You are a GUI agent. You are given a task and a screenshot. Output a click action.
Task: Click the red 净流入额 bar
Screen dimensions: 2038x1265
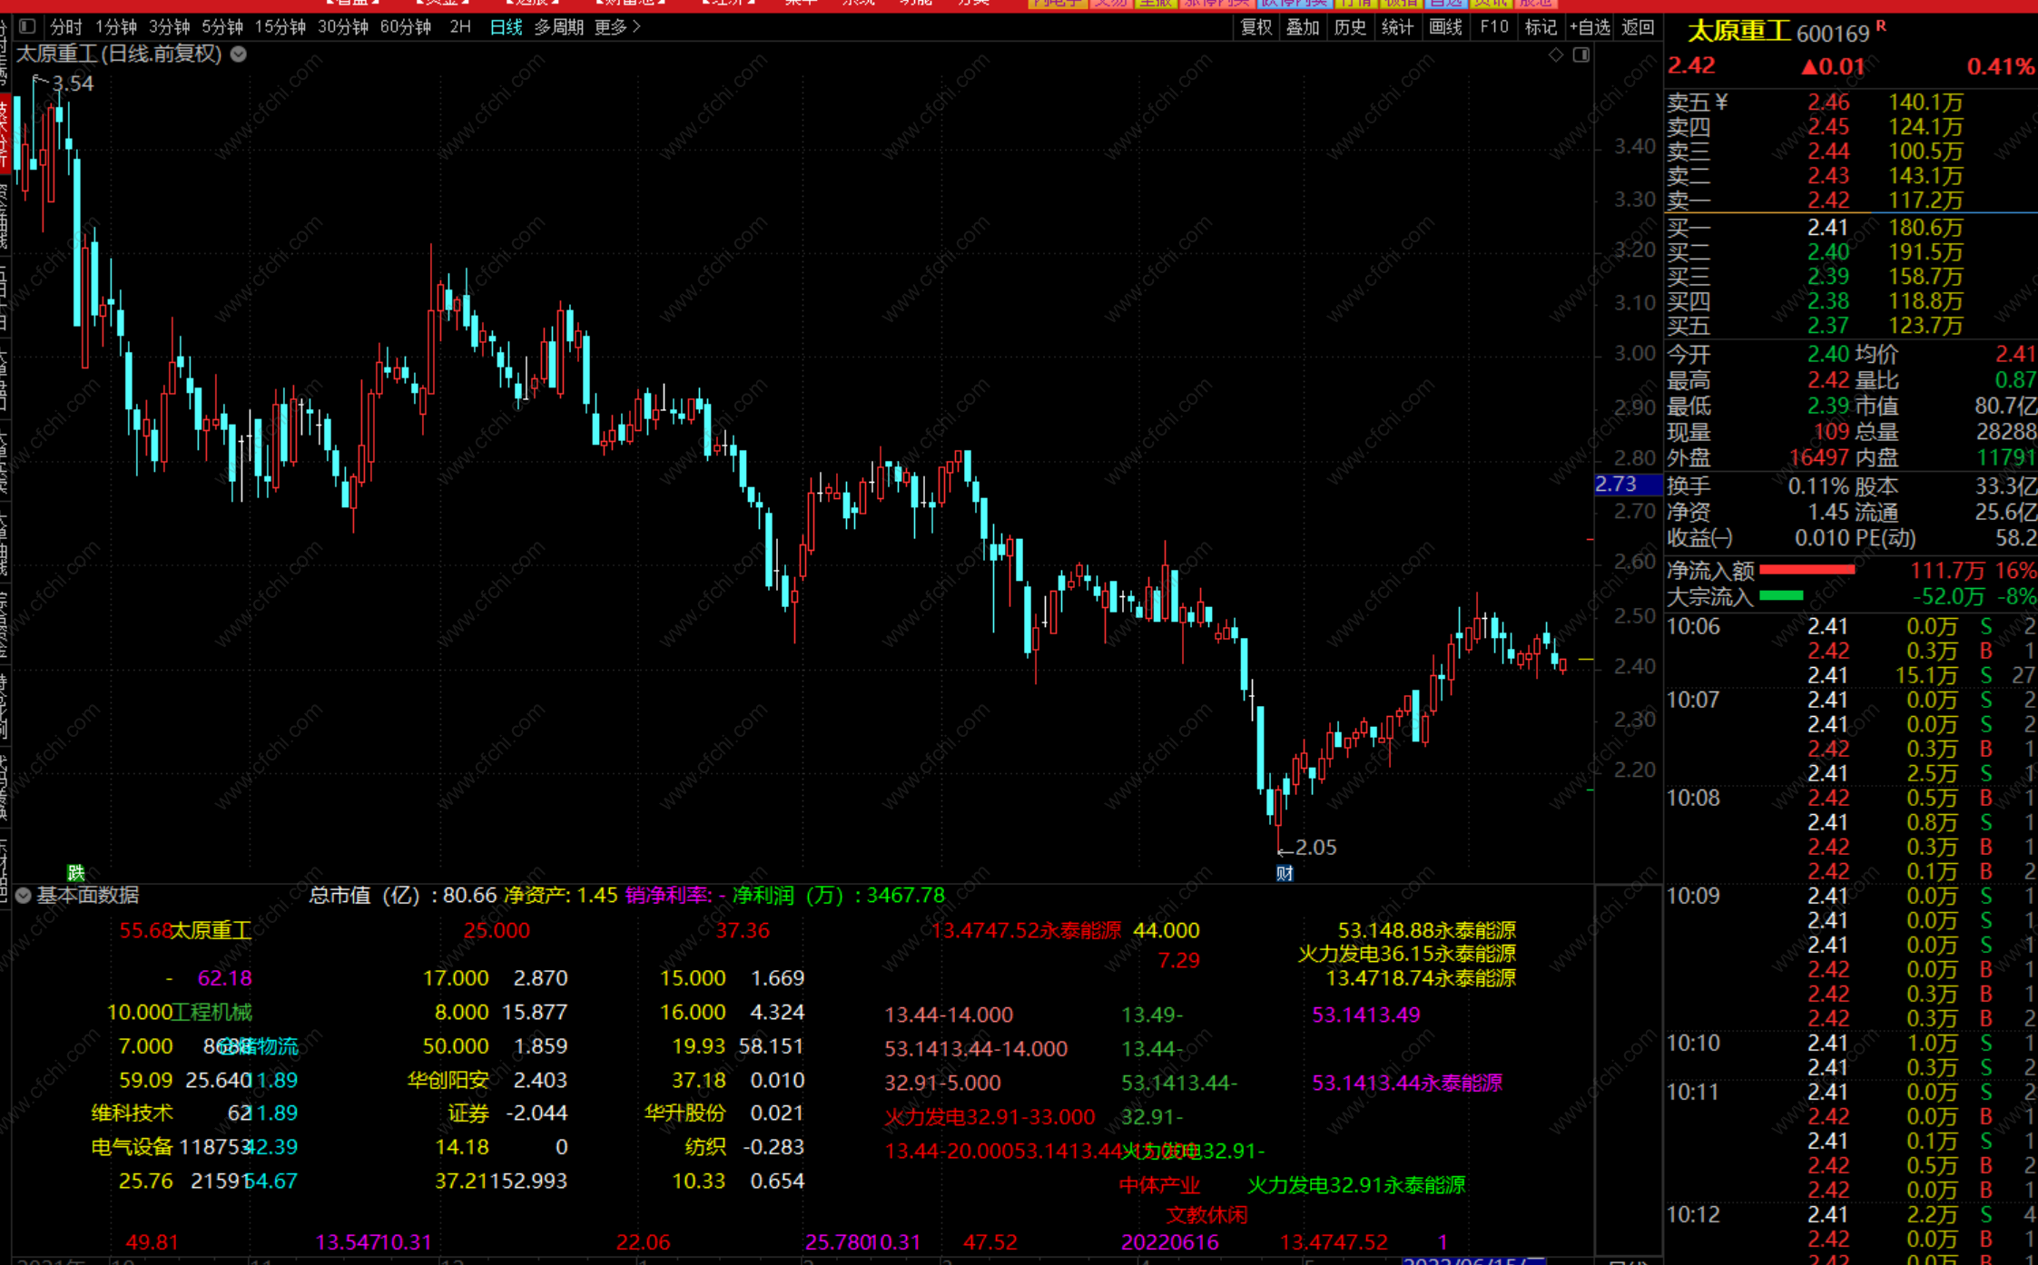[x=1807, y=570]
